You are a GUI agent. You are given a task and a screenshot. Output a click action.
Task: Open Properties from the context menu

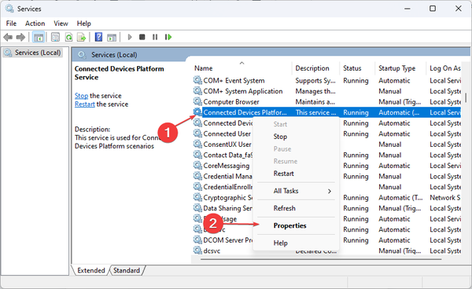click(x=297, y=225)
